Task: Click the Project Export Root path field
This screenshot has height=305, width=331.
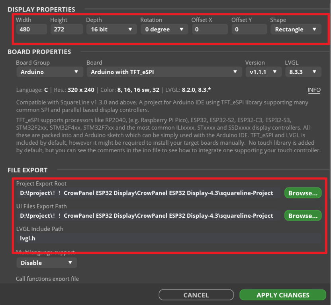Action: [x=149, y=193]
